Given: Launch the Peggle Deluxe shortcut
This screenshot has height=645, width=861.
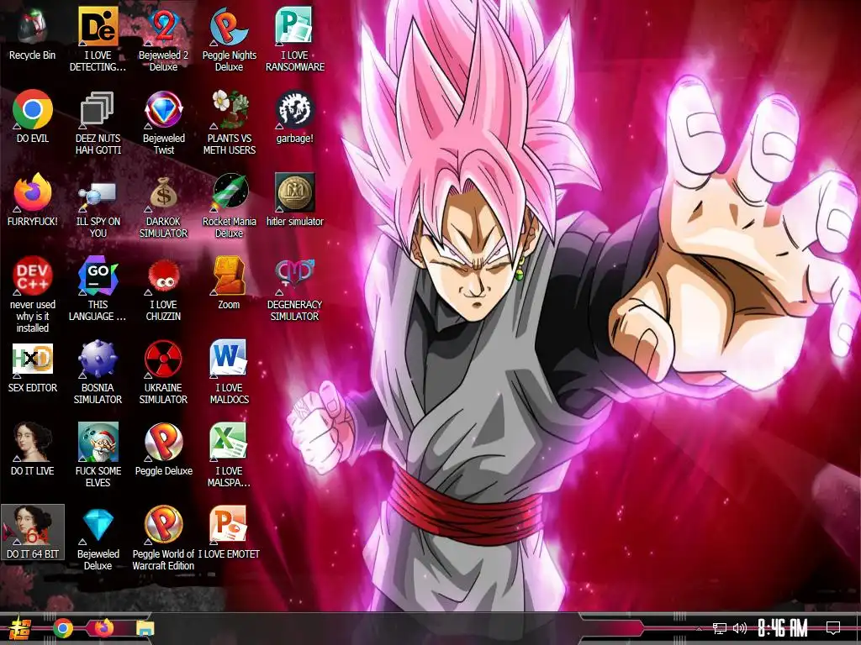Looking at the screenshot, I should click(x=163, y=450).
